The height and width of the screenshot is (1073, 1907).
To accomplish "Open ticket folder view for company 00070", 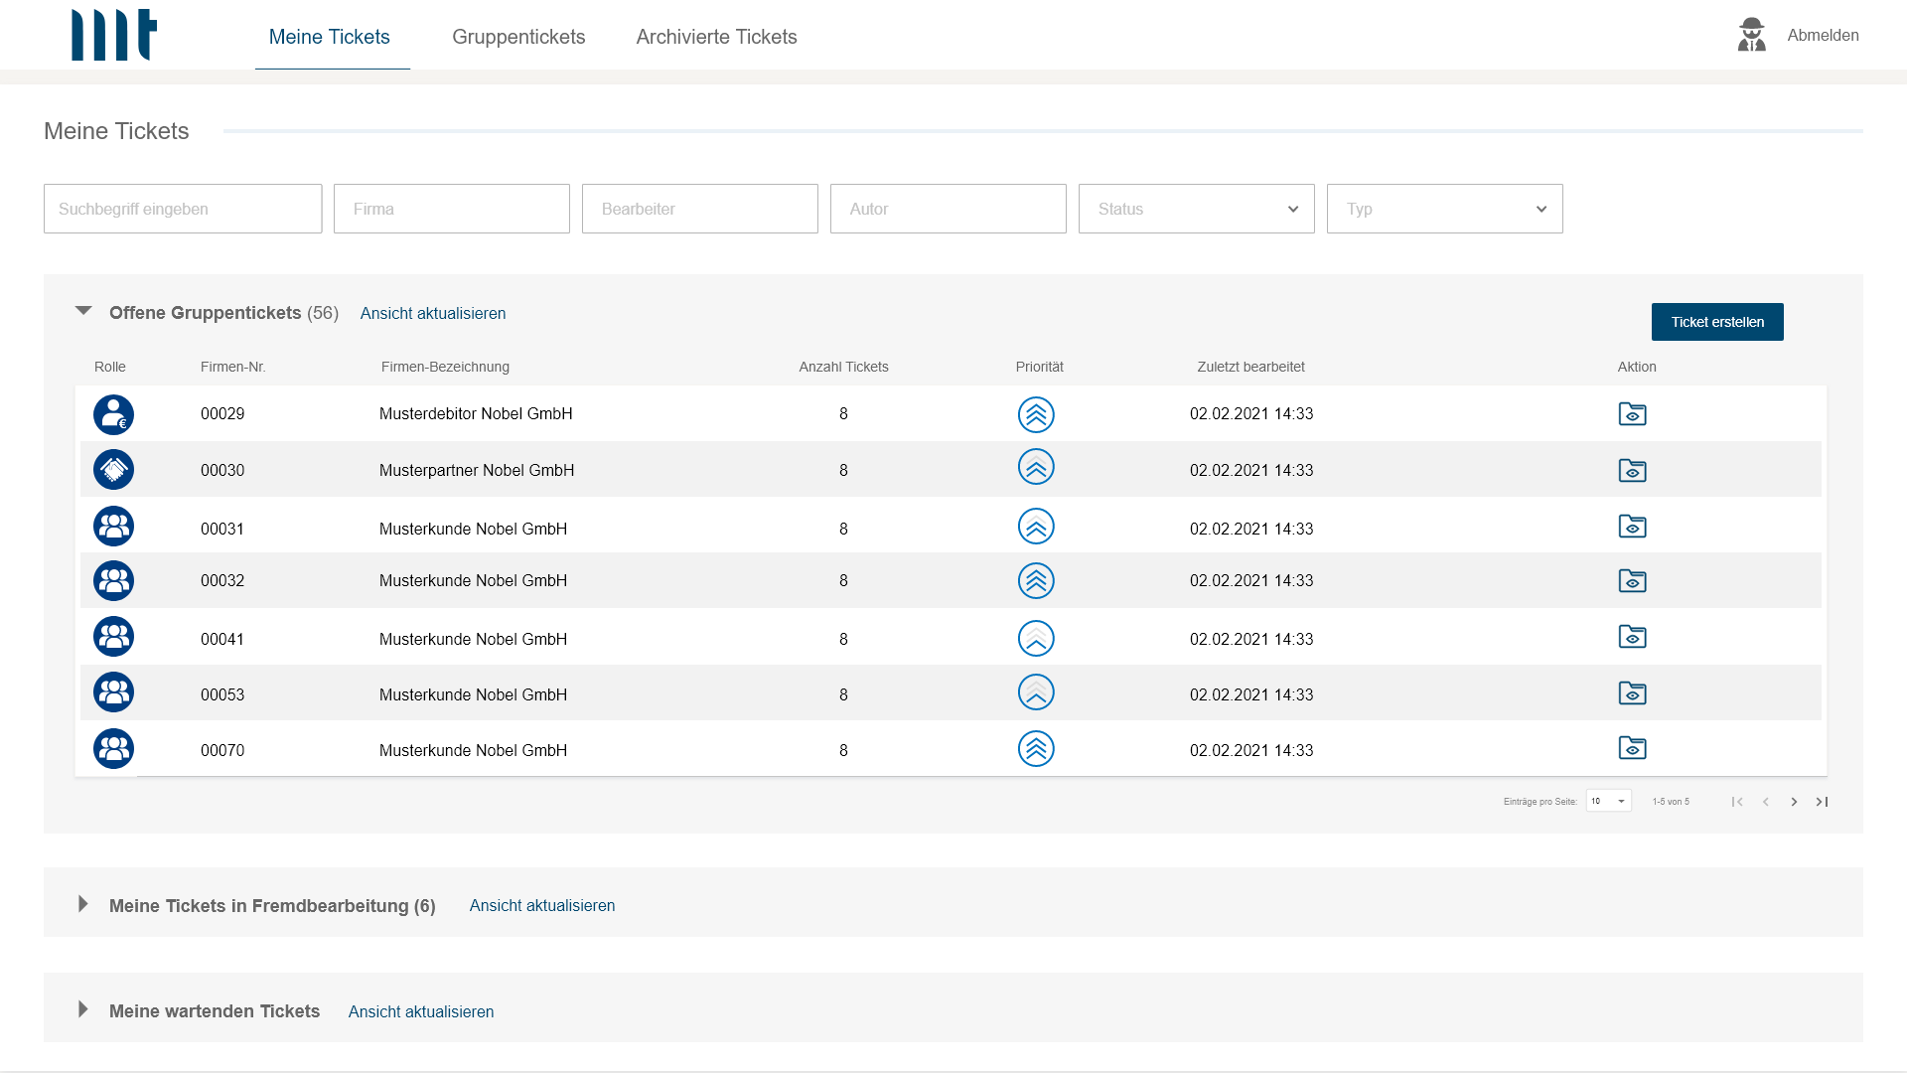I will [1632, 747].
